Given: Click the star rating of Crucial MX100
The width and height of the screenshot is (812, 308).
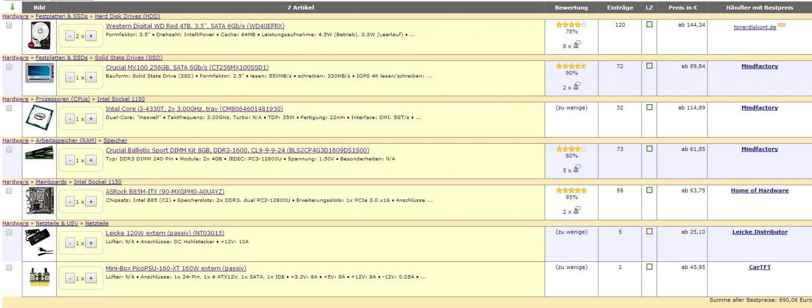Looking at the screenshot, I should tap(571, 66).
